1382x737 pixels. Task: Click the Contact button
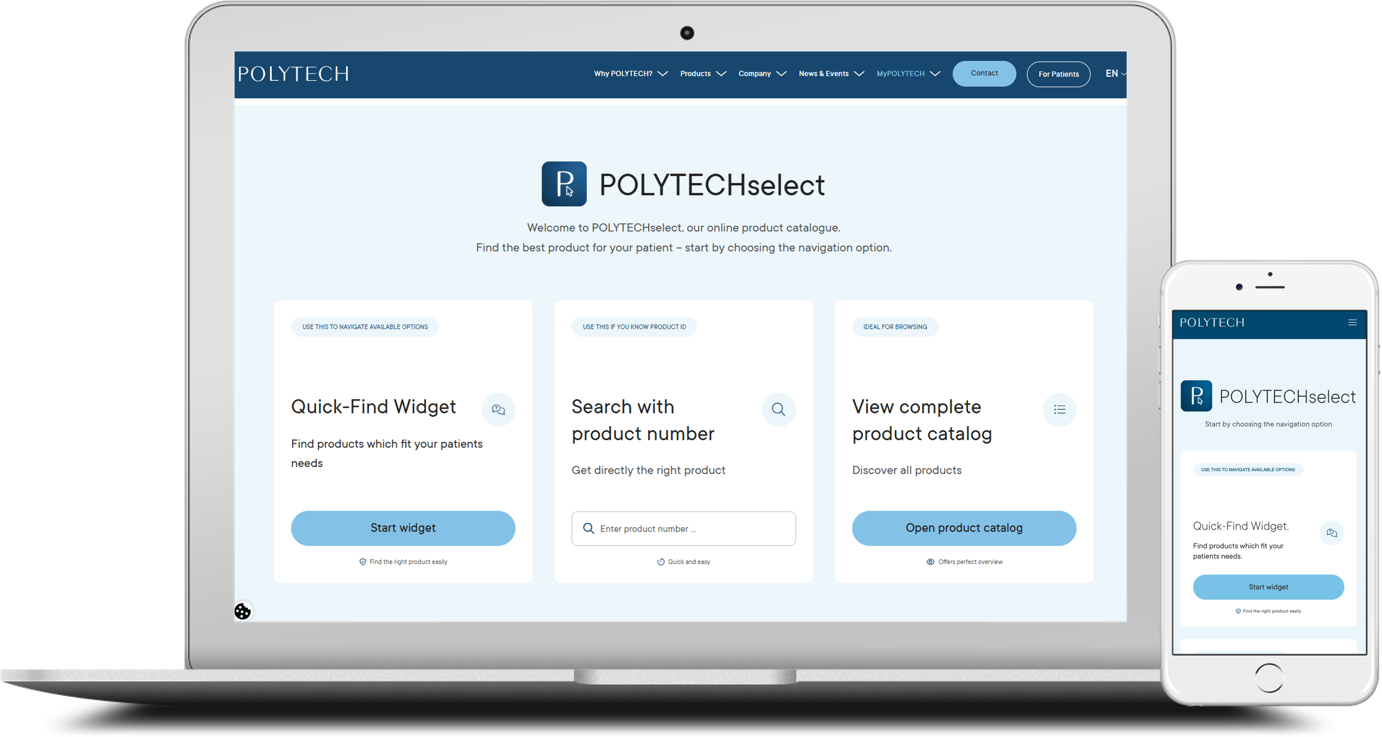coord(984,74)
